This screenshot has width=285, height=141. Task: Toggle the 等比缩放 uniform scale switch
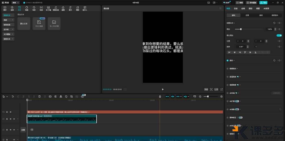click(x=279, y=35)
